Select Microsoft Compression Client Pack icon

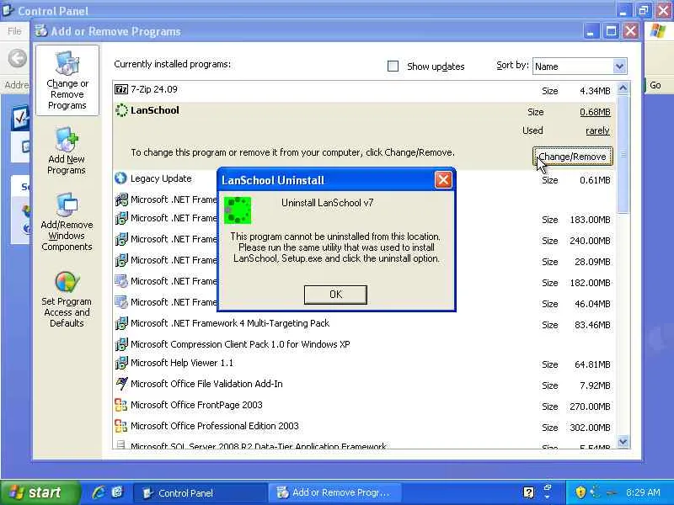pos(121,344)
